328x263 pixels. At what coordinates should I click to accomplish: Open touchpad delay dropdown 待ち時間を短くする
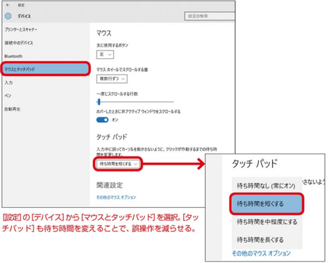coord(118,164)
